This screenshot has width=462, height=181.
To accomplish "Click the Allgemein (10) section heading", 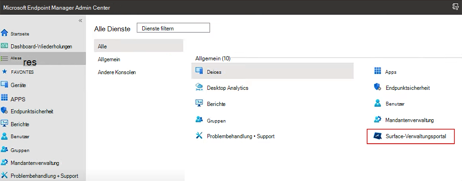I will [x=213, y=58].
